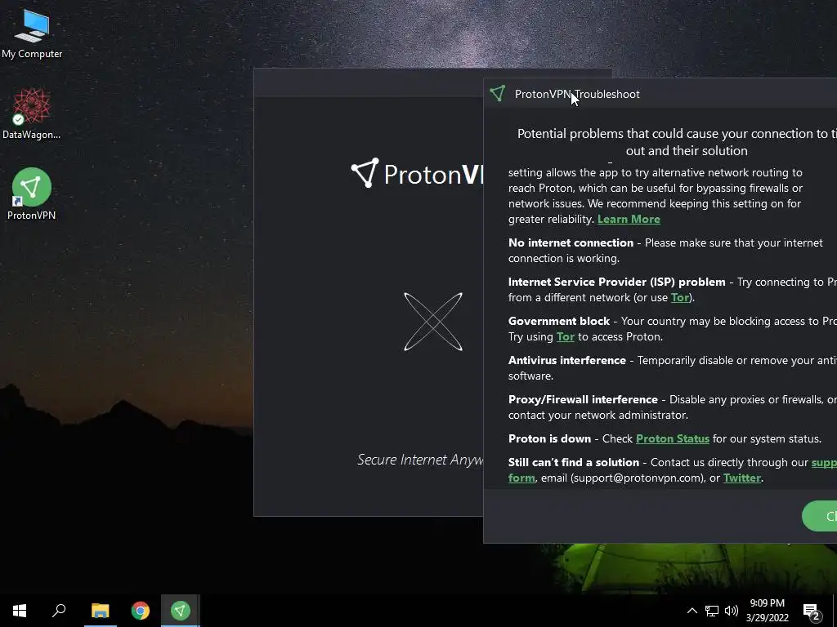Select the DataWagon desktop shortcut

coord(32,114)
